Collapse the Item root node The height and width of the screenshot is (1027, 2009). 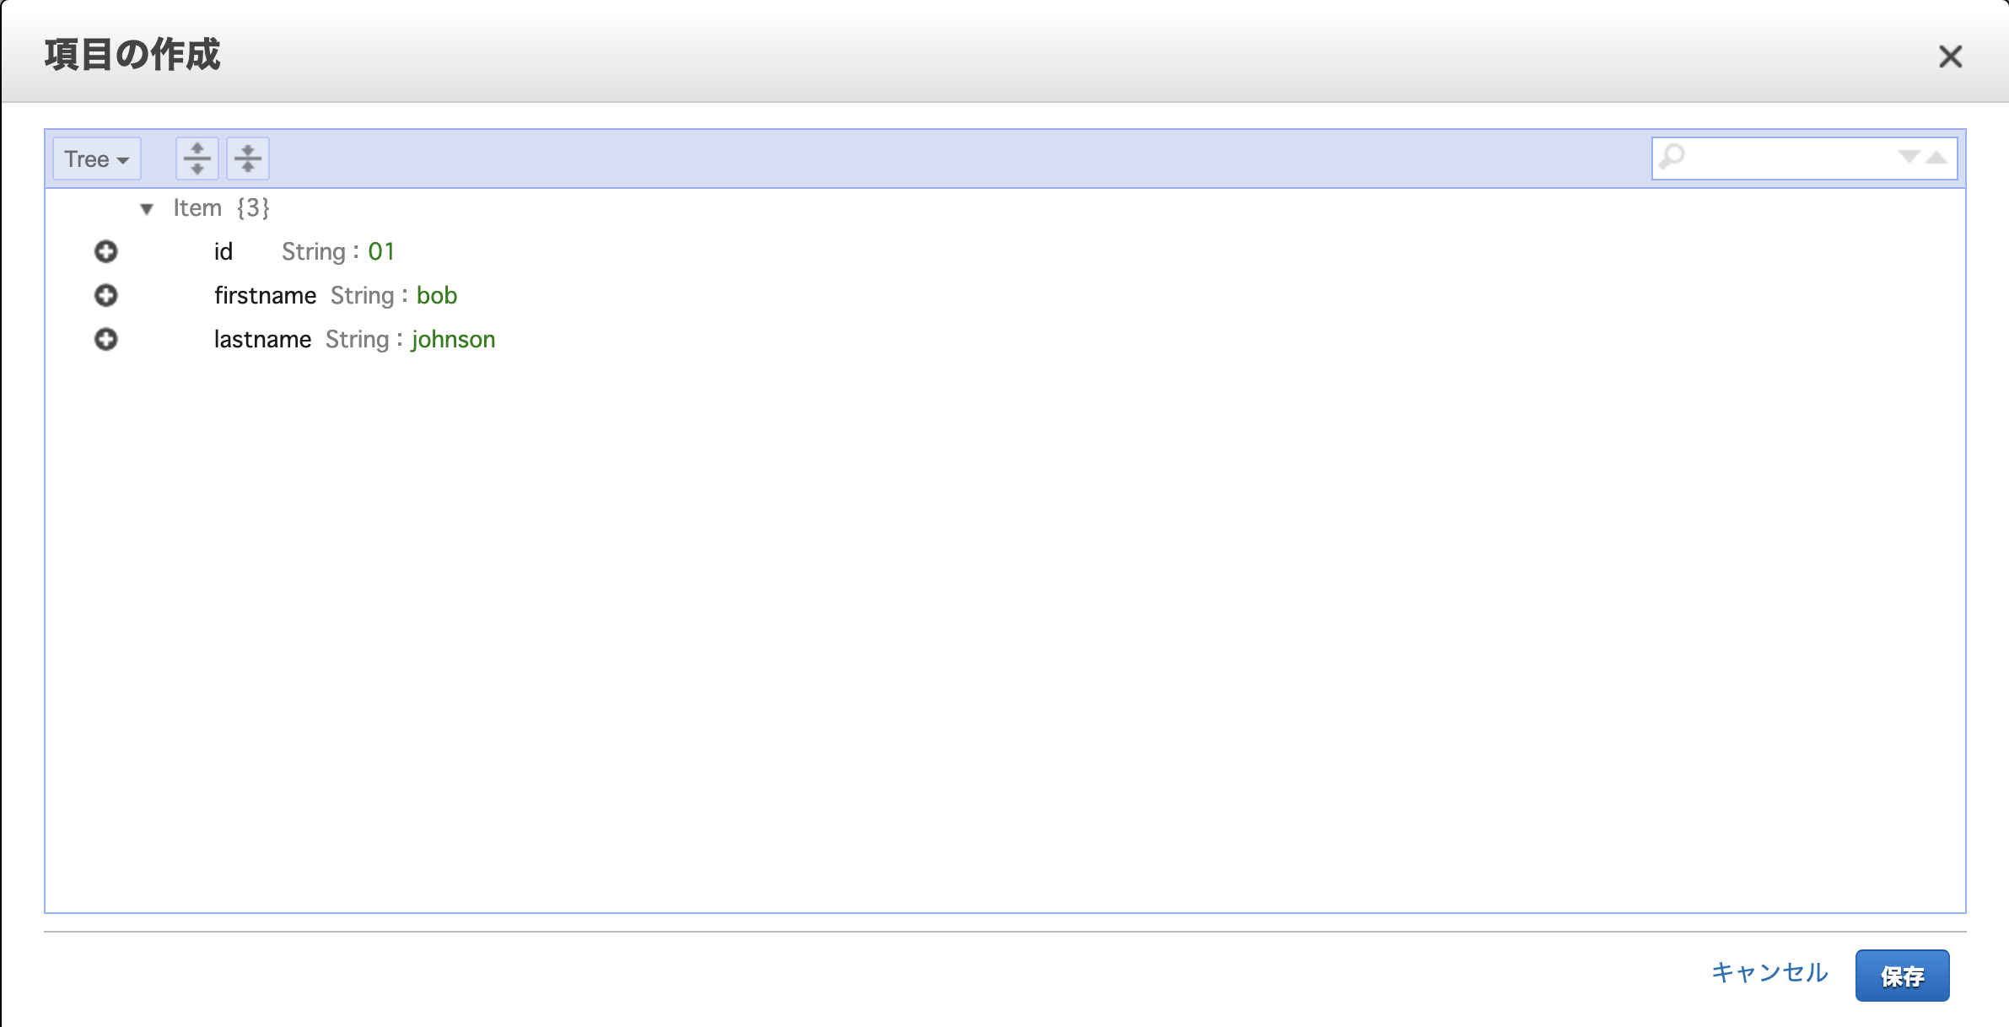tap(147, 208)
